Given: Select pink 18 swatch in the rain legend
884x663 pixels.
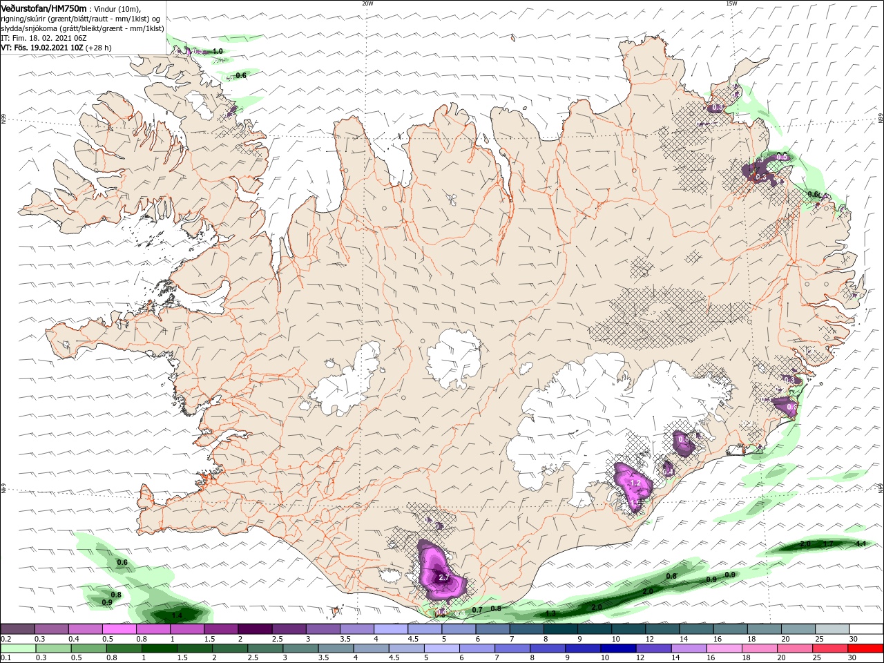Looking at the screenshot, I should (760, 648).
